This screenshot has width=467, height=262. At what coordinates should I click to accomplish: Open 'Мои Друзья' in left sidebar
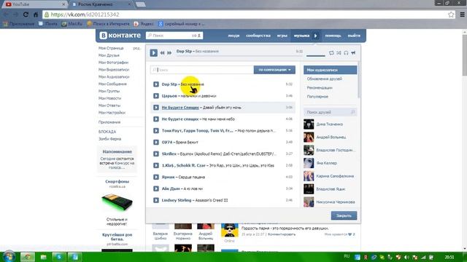[x=109, y=55]
